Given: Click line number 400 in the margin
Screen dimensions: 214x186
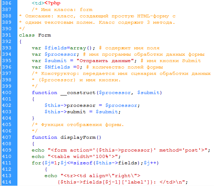Looking at the screenshot, I should [6, 93].
